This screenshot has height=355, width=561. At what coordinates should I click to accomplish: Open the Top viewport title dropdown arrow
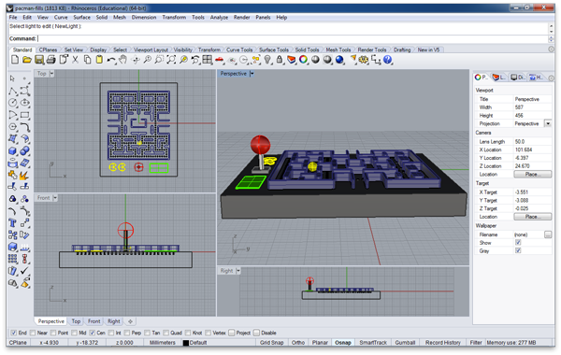coord(51,74)
